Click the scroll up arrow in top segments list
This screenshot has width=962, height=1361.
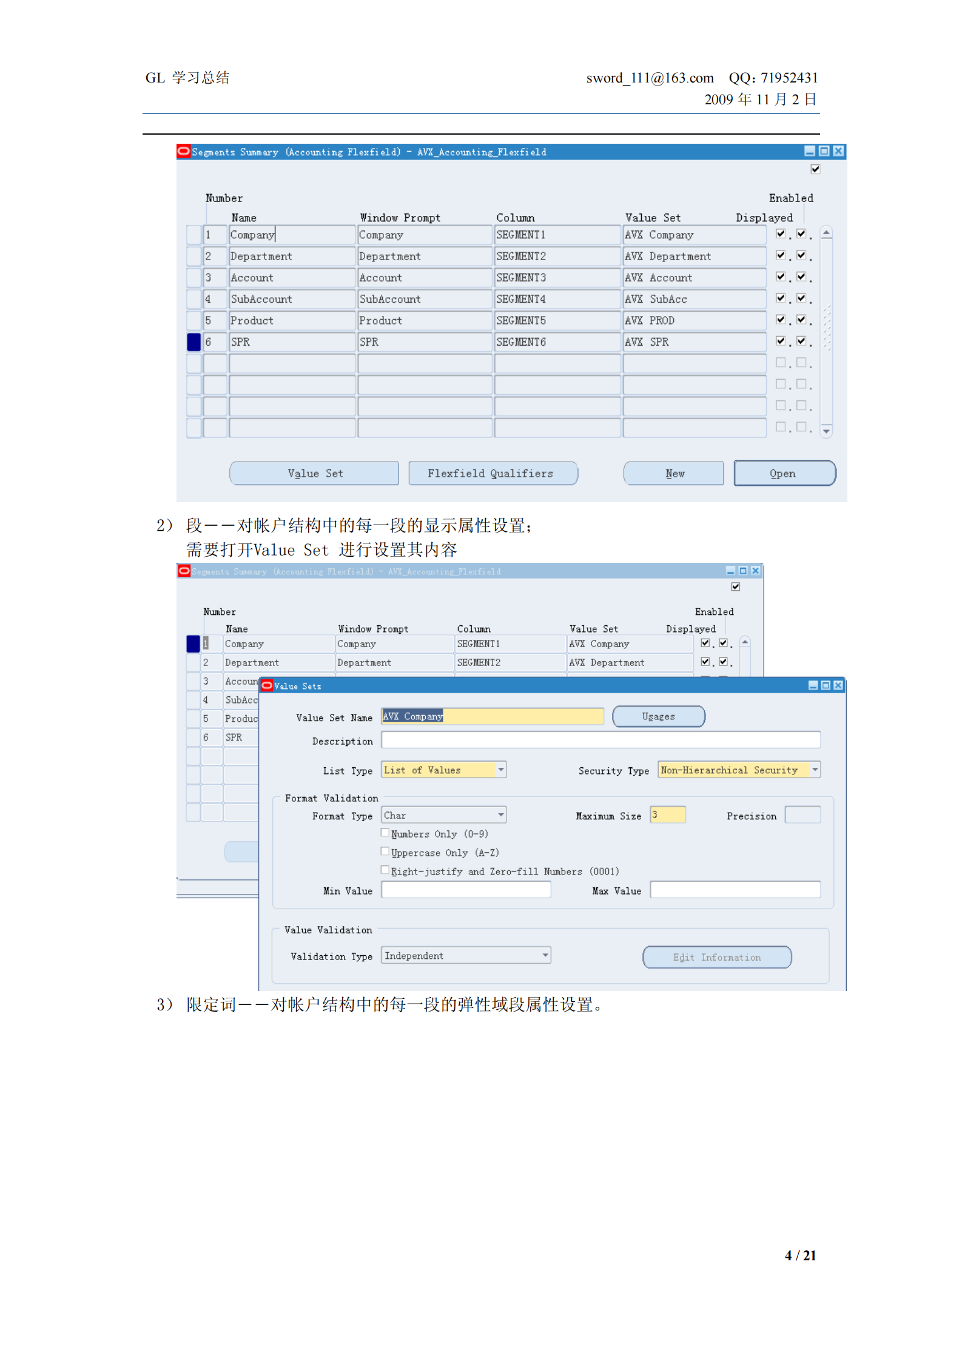826,233
